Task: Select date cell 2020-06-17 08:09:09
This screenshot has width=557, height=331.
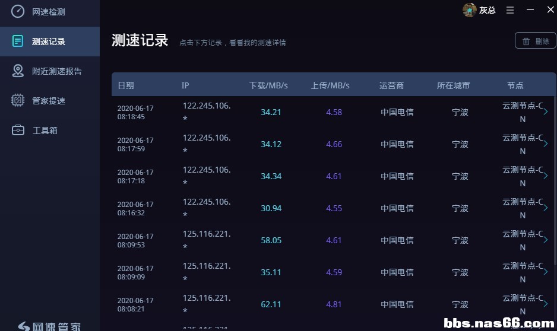Action: point(135,272)
